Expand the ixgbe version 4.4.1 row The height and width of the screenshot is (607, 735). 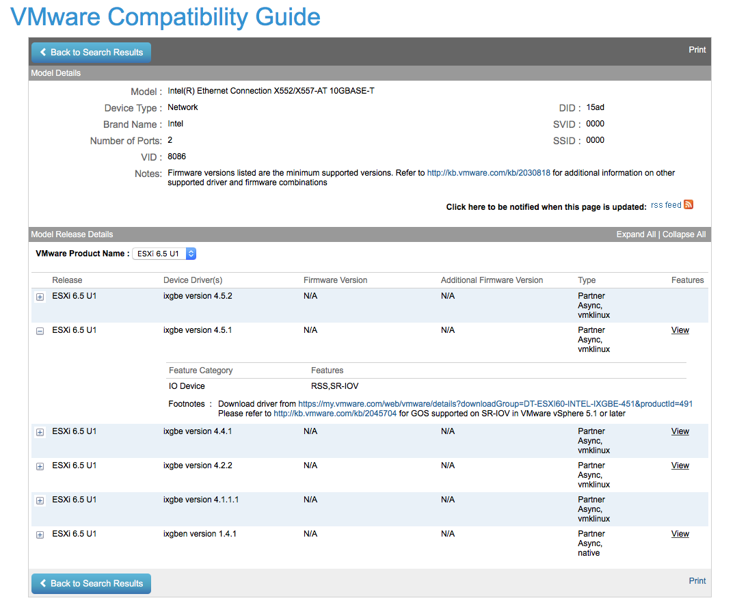click(40, 432)
